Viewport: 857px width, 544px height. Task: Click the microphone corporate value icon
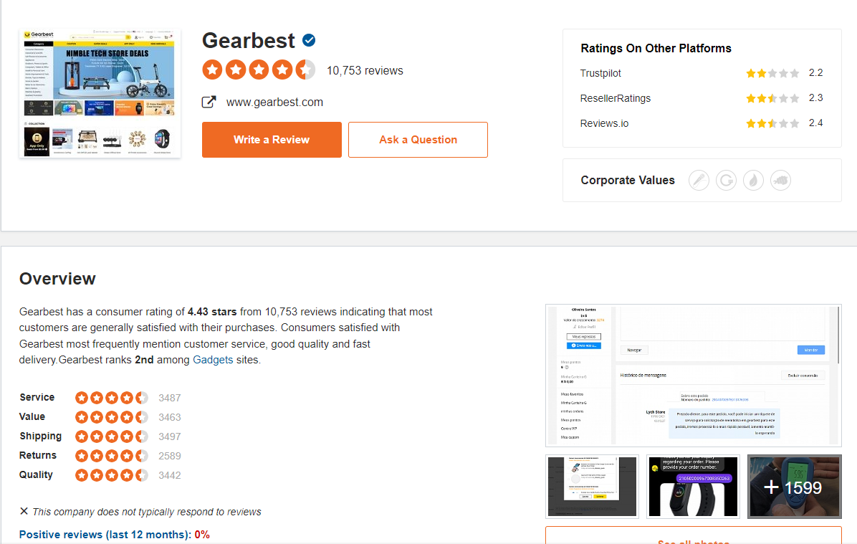coord(699,180)
